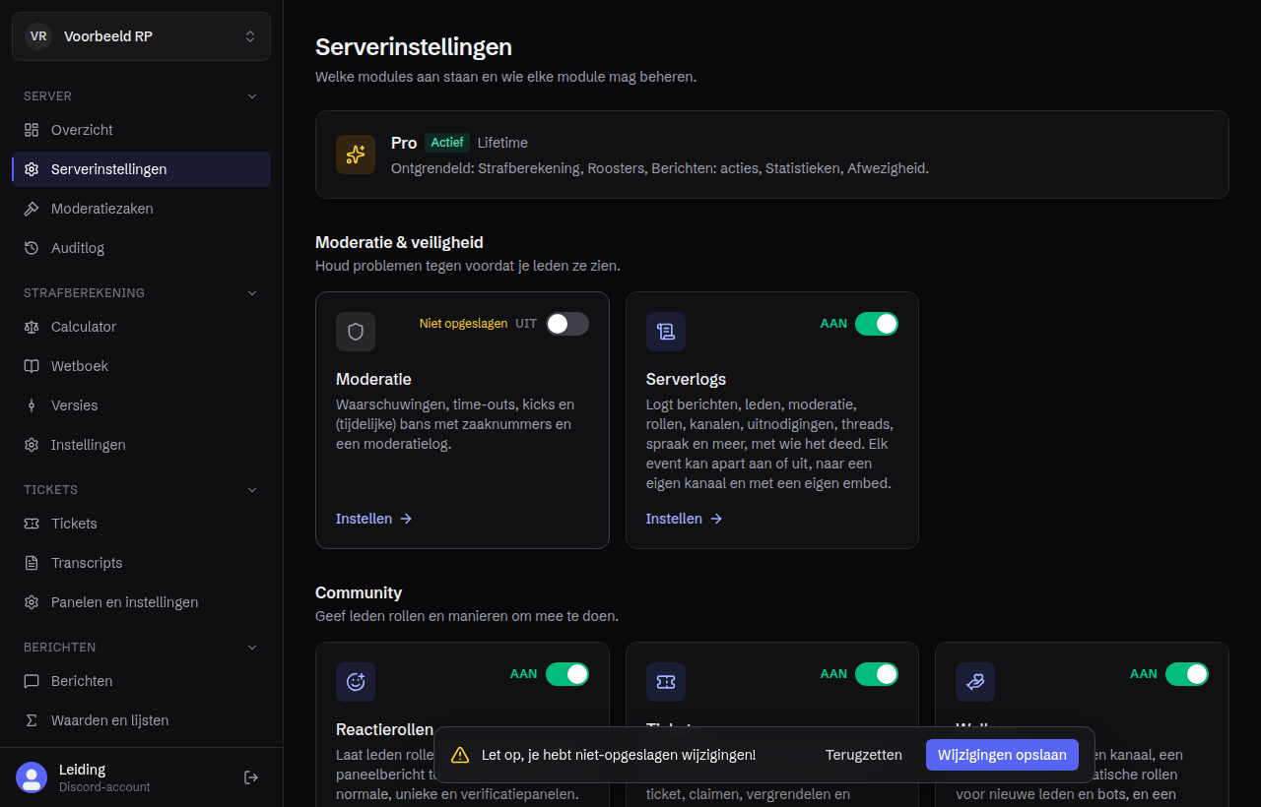This screenshot has height=807, width=1261.
Task: Click the Moderatiezaken gavel icon
Action: coord(32,209)
